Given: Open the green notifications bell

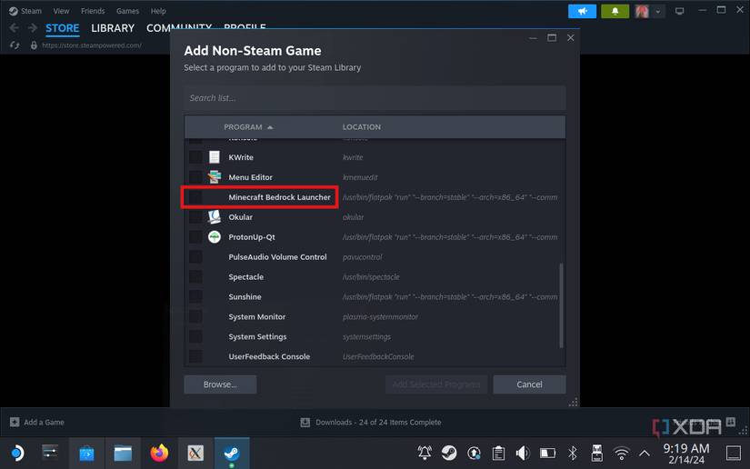Looking at the screenshot, I should [615, 11].
